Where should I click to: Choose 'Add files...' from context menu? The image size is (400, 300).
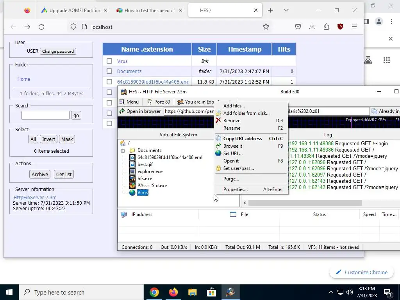tap(251, 105)
